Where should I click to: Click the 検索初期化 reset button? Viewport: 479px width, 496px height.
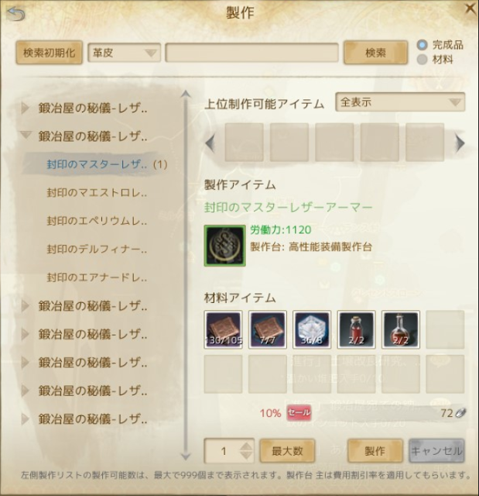click(x=50, y=53)
